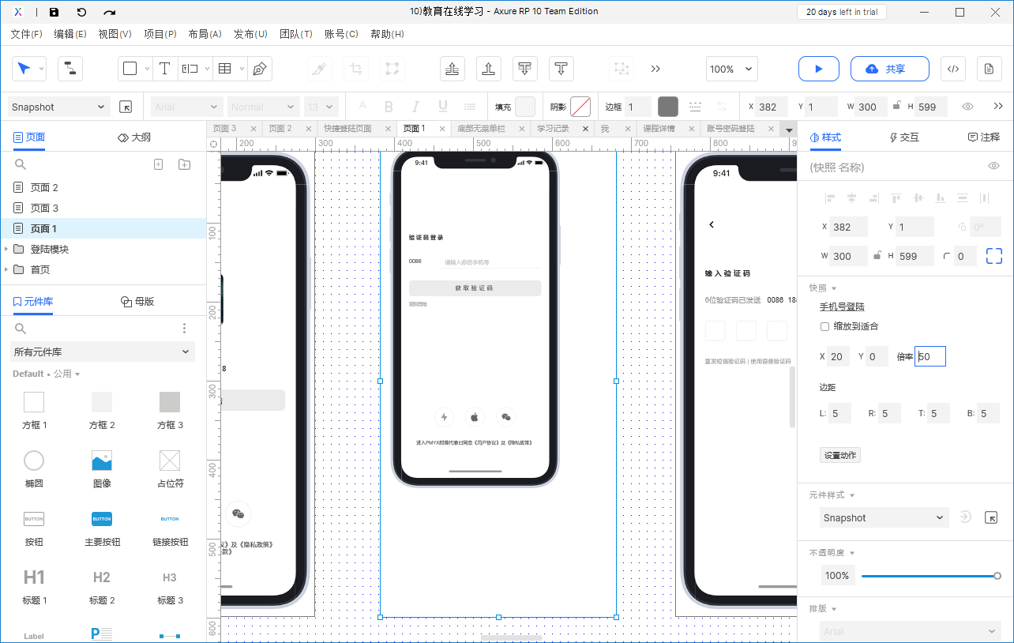
Task: Select the text tool
Action: pyautogui.click(x=164, y=69)
